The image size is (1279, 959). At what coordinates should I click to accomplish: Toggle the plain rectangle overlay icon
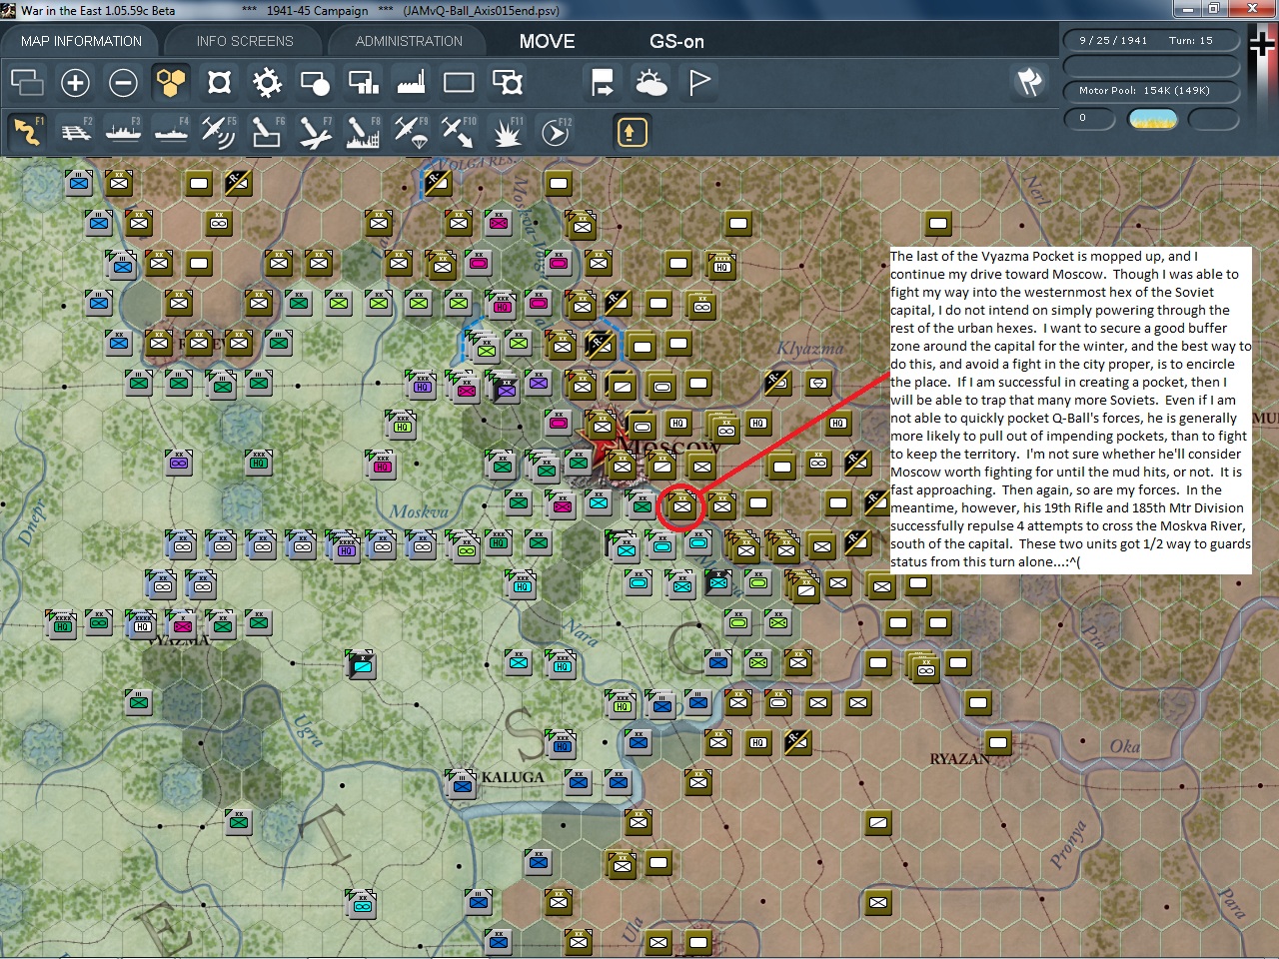coord(459,82)
